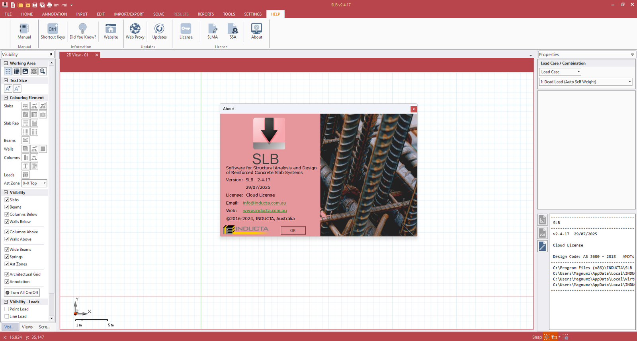Collapse the Colouring Element section

pos(6,98)
